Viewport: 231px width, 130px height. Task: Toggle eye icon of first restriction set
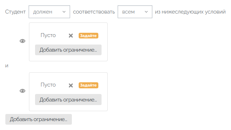click(x=23, y=41)
